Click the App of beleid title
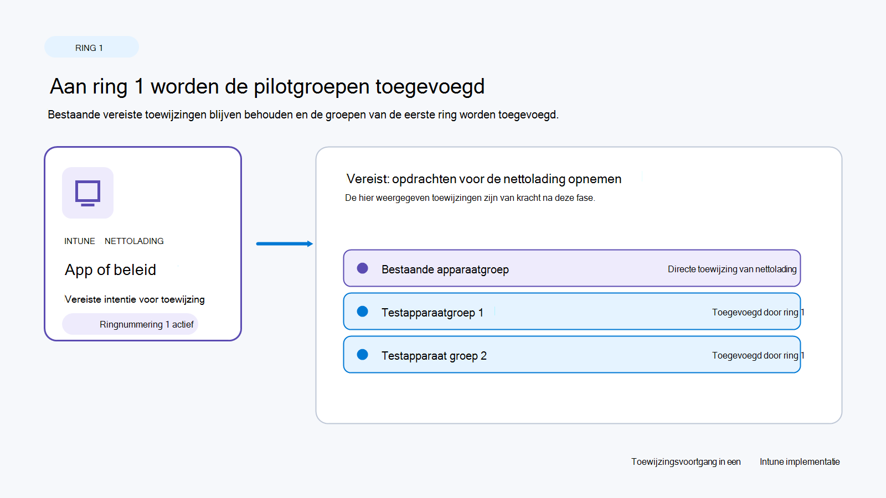 [x=111, y=270]
